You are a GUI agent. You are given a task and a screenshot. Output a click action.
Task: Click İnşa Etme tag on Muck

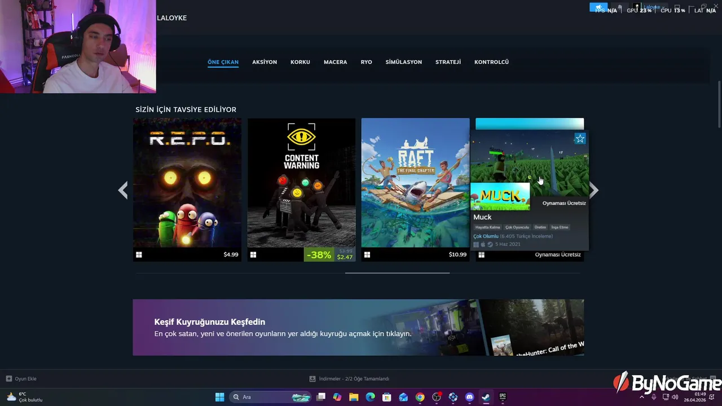(x=560, y=227)
